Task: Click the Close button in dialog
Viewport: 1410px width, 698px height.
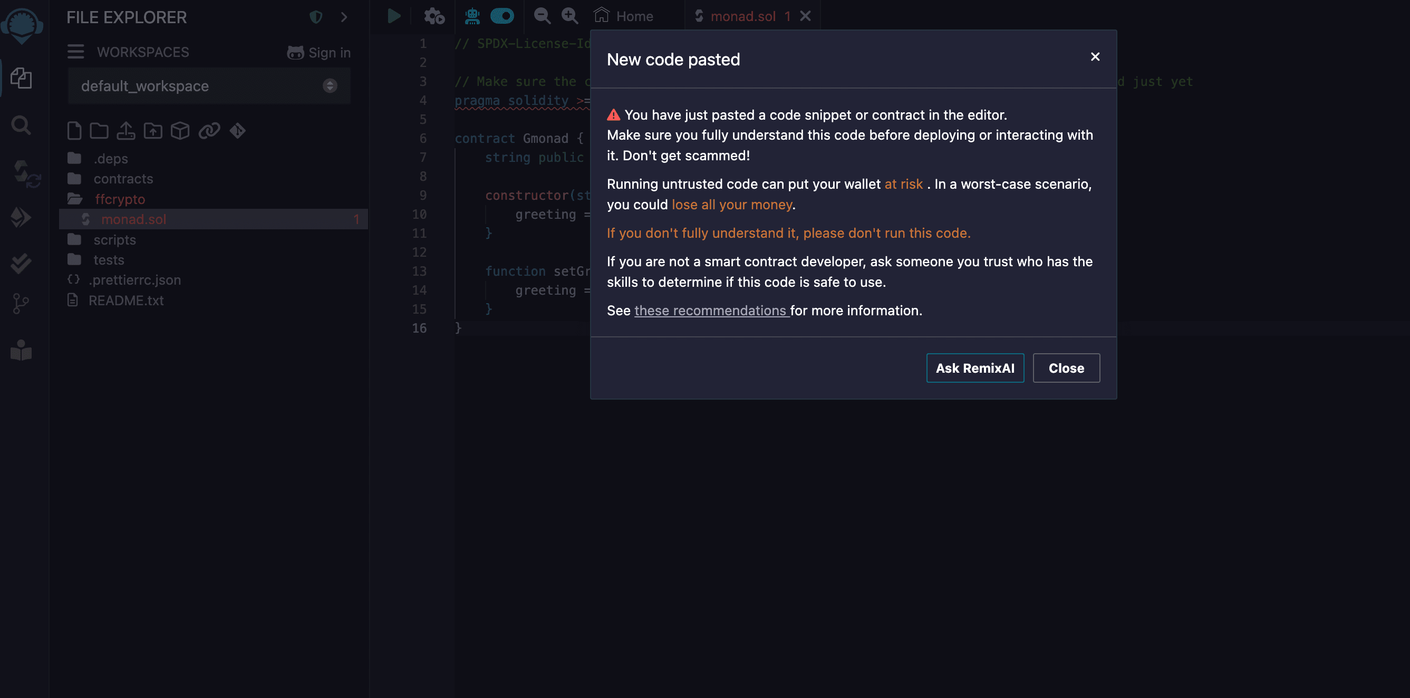Action: click(x=1066, y=368)
